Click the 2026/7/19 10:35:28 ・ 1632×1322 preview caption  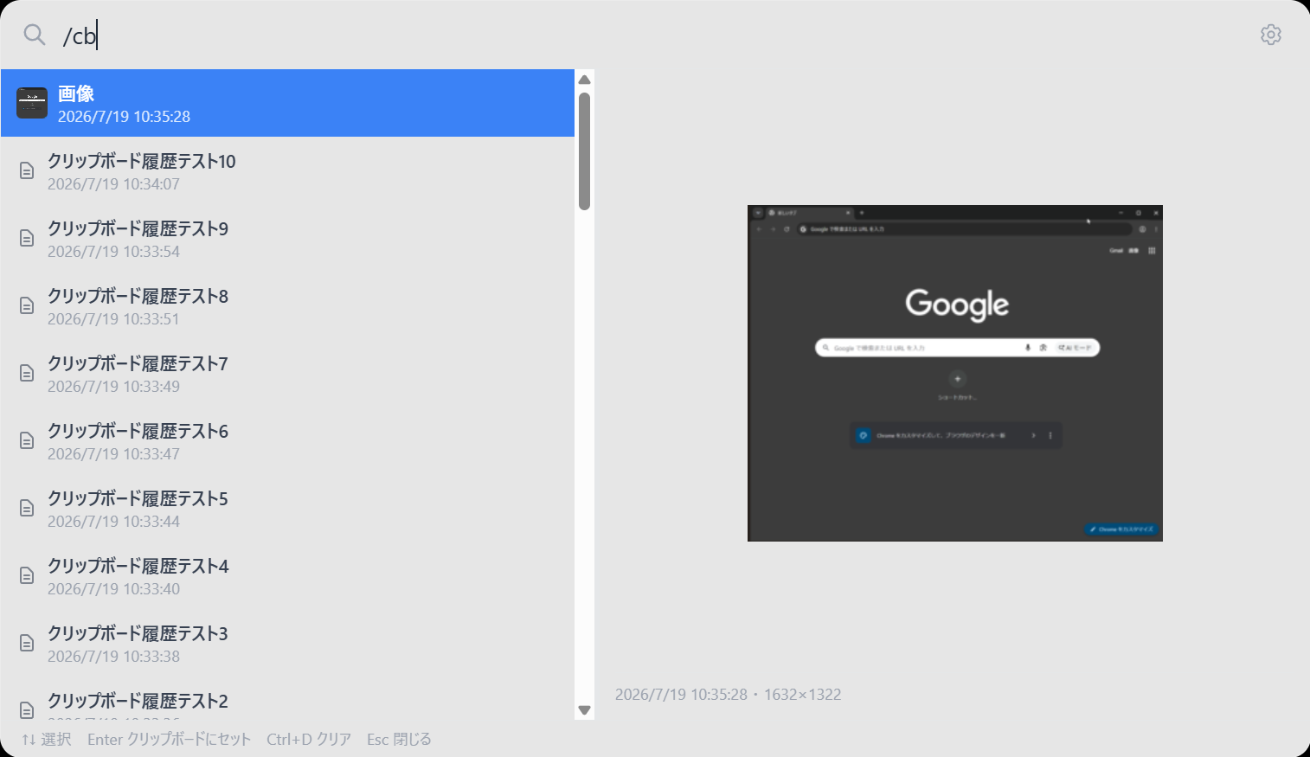[x=728, y=695]
